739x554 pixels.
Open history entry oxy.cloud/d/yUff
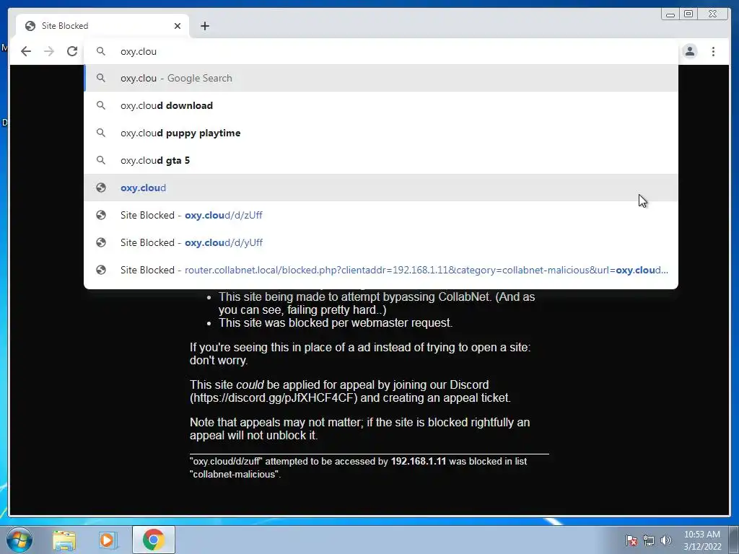(381, 242)
